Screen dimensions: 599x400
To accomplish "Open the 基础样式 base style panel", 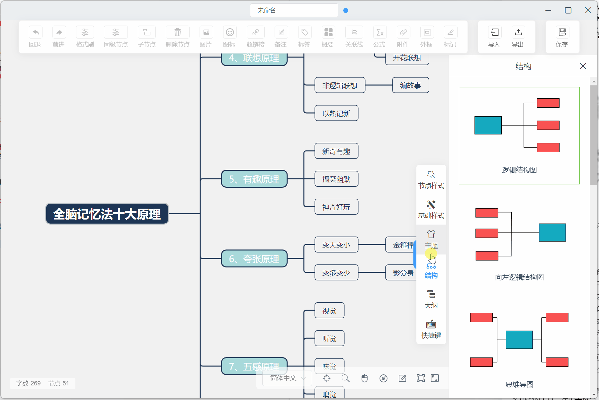I will point(431,210).
